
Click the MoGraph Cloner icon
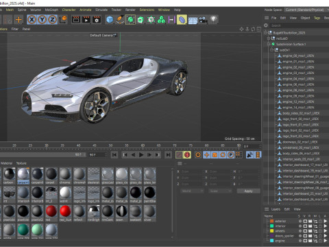click(x=151, y=20)
